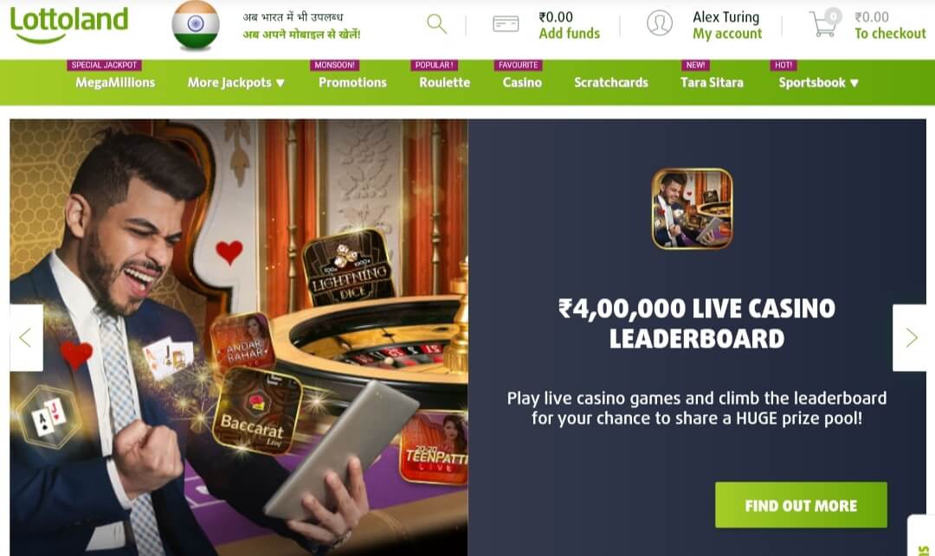The height and width of the screenshot is (556, 935).
Task: Select the Promotions tab
Action: tap(352, 83)
